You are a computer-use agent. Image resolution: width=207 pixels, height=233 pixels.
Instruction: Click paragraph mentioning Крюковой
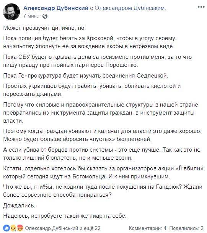tap(89, 42)
